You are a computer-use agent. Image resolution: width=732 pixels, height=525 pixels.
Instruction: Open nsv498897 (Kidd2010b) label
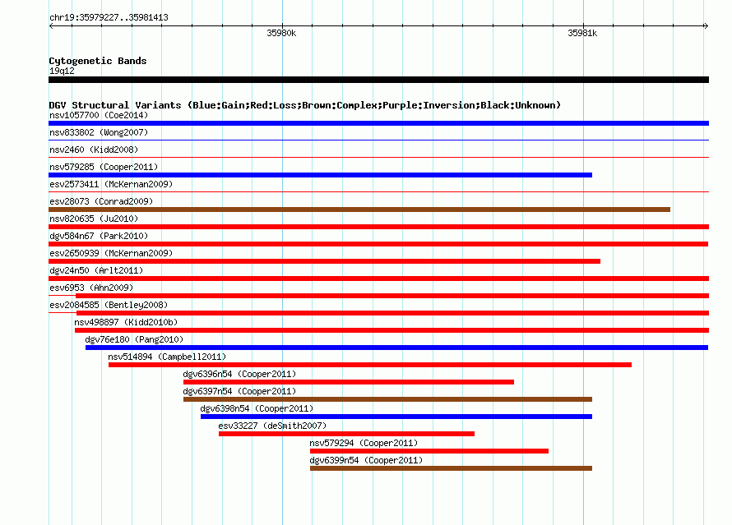pos(126,322)
